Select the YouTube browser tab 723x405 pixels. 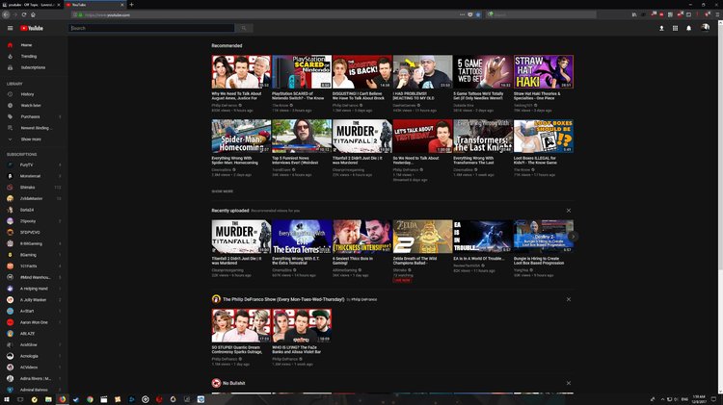tap(94, 5)
